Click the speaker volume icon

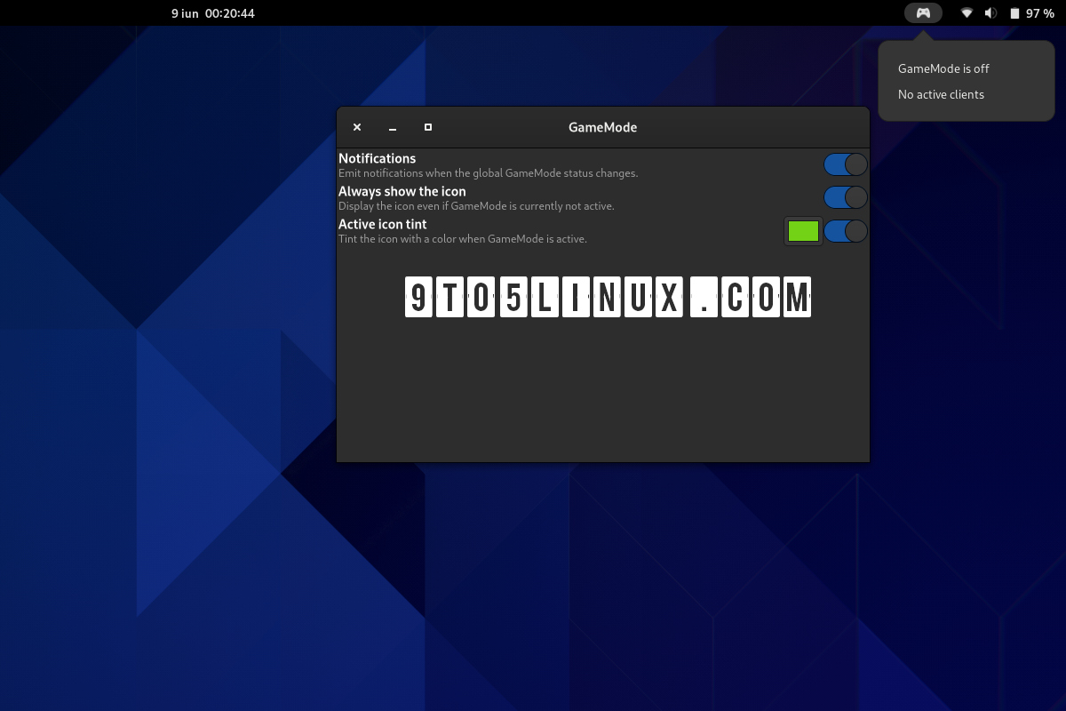(x=990, y=12)
